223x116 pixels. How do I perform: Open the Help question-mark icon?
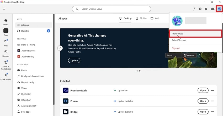200,9
